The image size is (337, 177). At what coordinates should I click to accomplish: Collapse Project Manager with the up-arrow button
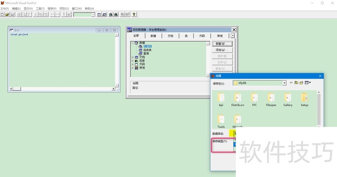pos(233,36)
